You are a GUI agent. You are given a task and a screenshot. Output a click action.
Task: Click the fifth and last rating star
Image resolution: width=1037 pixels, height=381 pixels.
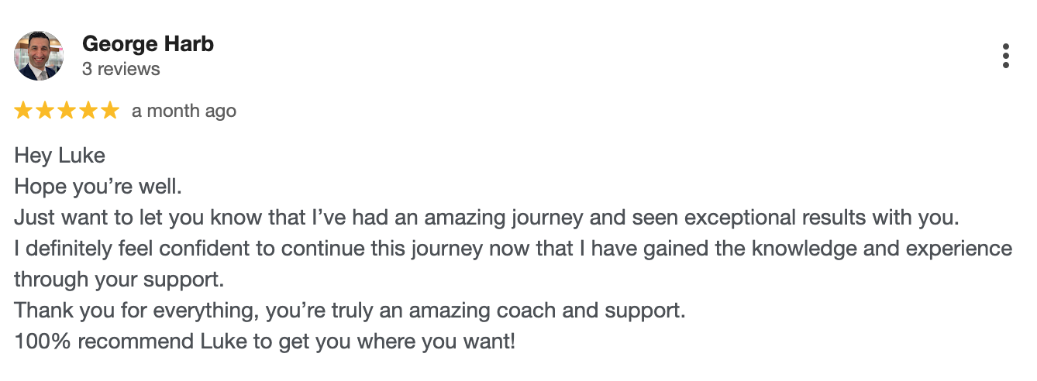coord(110,111)
